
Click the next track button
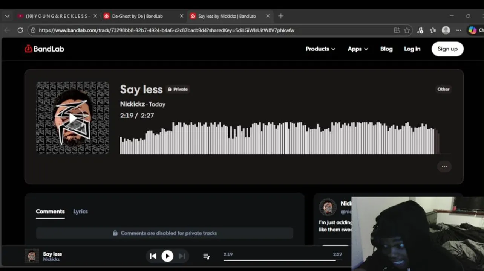pos(182,256)
